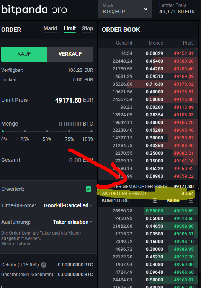Screen dimensions: 201x288
Task: Switch to the Stop order tab
Action: coord(88,29)
